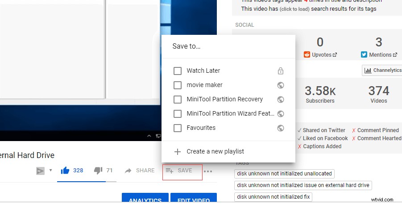Click the globe icon beside Favourites

(281, 128)
